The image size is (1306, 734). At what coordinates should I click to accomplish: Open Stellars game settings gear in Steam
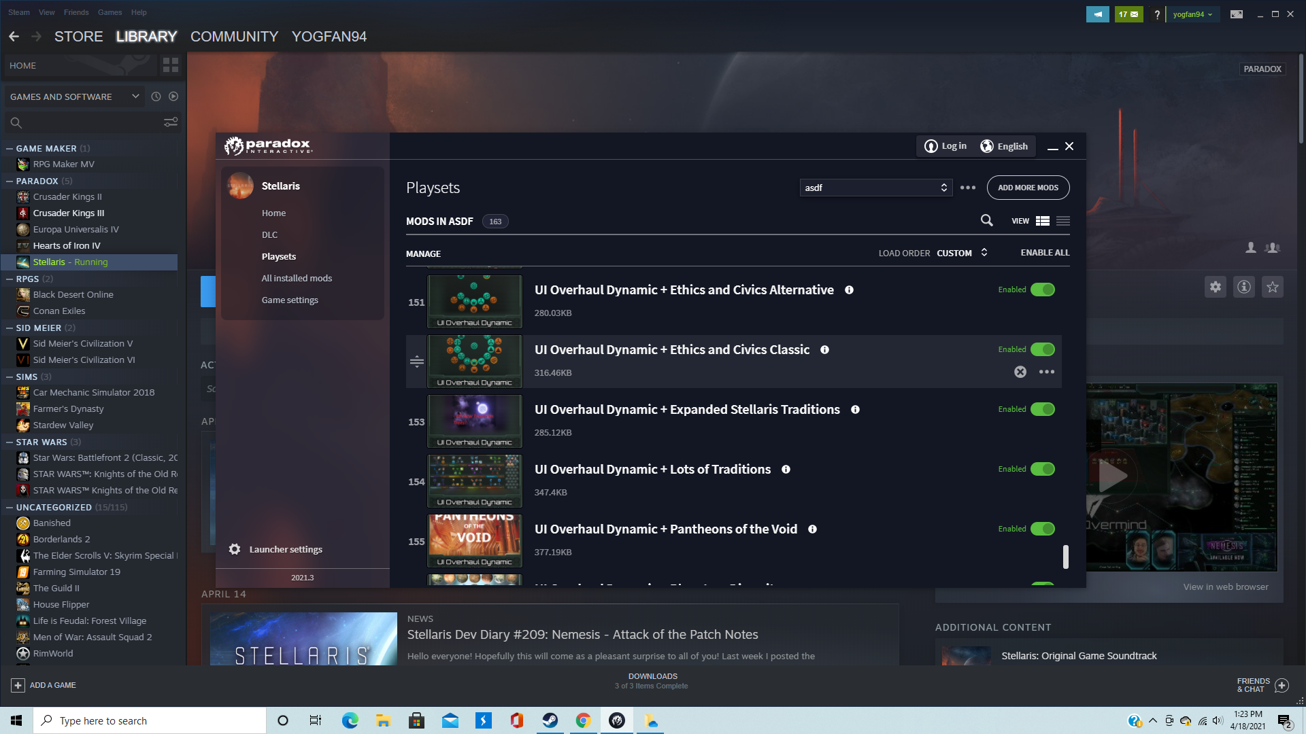(1216, 287)
